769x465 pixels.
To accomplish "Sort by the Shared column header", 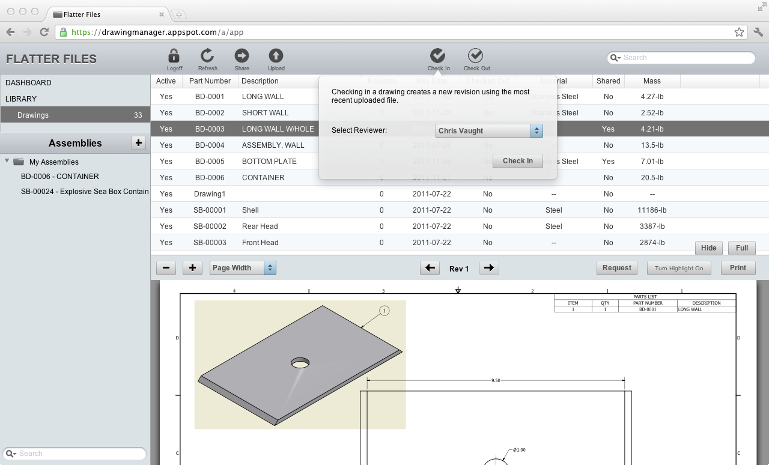I will pyautogui.click(x=609, y=81).
